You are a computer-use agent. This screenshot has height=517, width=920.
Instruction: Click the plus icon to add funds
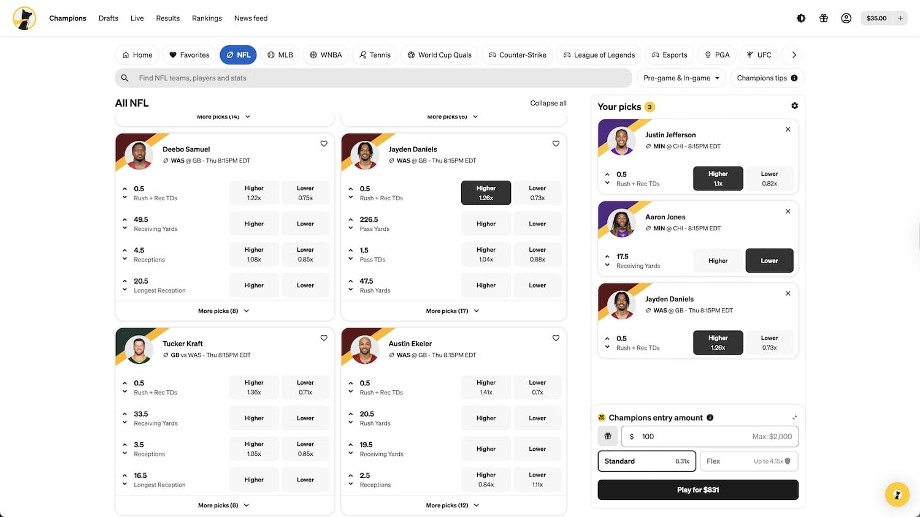[x=900, y=18]
